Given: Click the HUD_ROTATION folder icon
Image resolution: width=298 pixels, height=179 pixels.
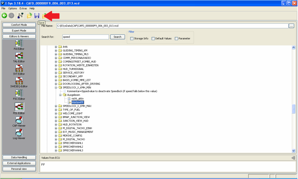Looking at the screenshot, I should pyautogui.click(x=60, y=125).
